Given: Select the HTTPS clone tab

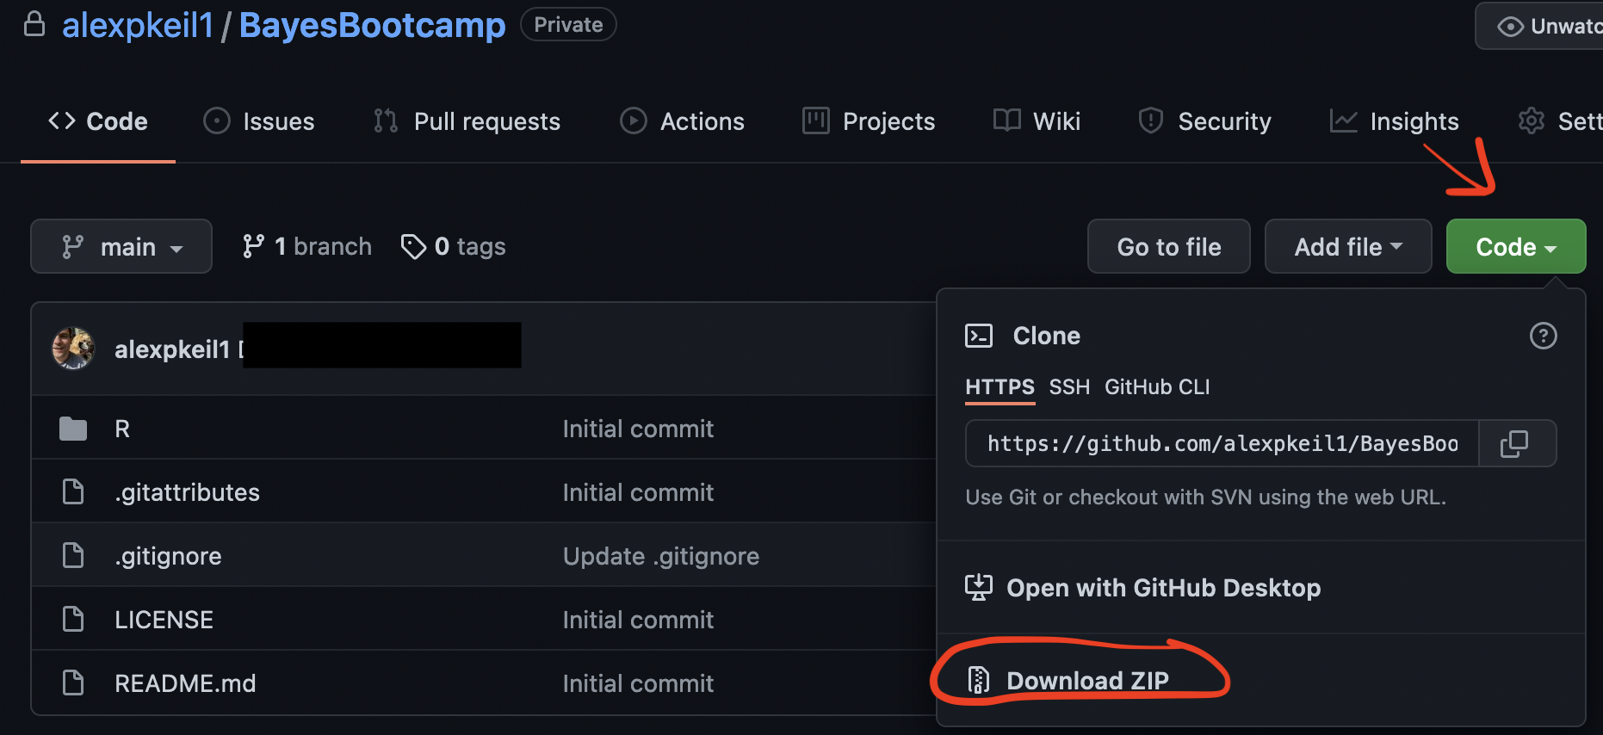Looking at the screenshot, I should [x=1000, y=387].
